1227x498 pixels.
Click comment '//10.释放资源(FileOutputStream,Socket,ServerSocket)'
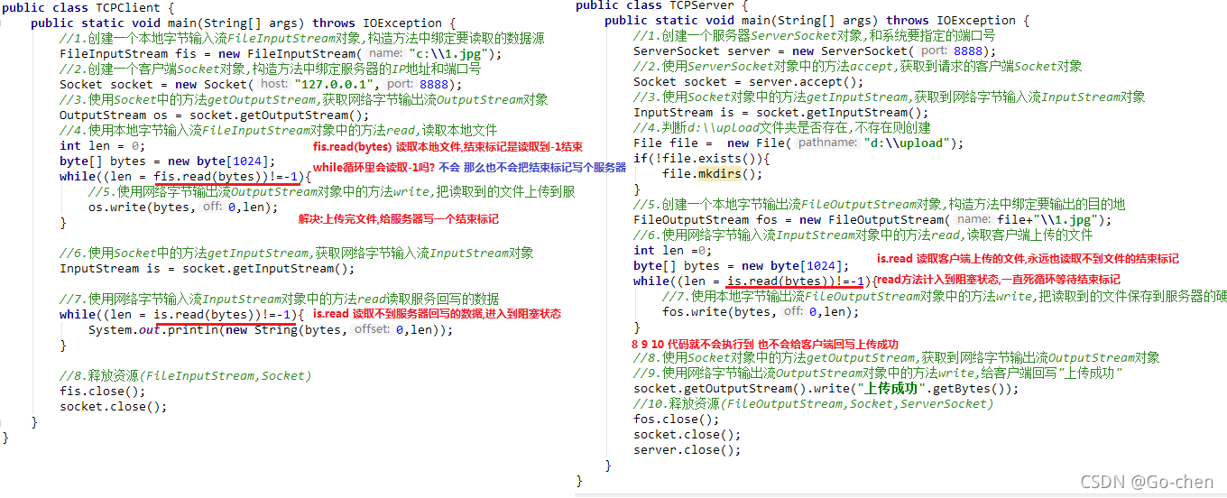click(813, 404)
